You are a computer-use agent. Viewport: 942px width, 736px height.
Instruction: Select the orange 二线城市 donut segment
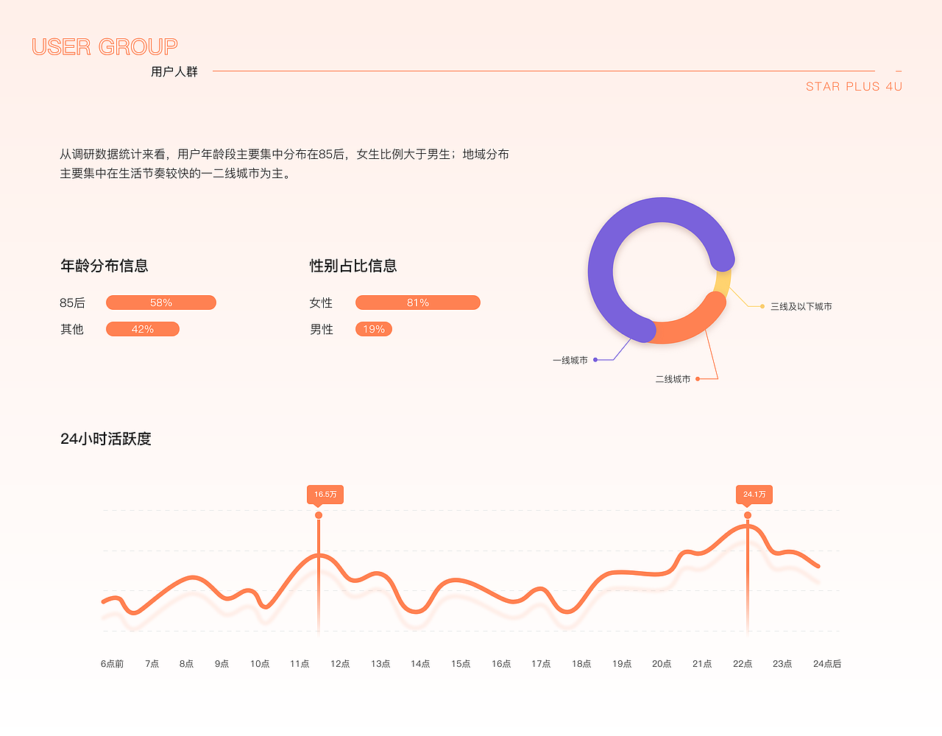point(684,331)
